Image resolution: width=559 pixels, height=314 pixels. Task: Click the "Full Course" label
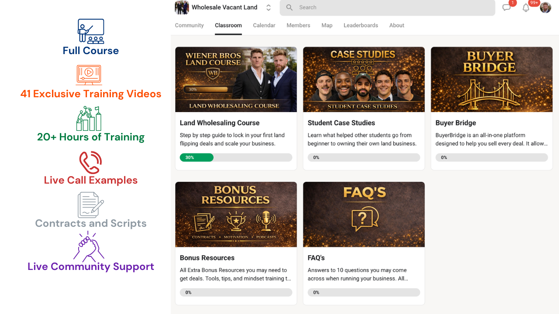pos(91,51)
